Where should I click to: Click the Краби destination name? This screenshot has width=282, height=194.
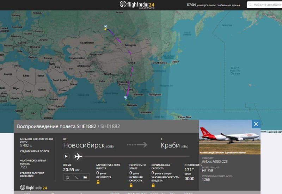[170, 145]
